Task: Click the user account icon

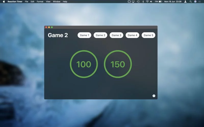Action: tap(185, 2)
